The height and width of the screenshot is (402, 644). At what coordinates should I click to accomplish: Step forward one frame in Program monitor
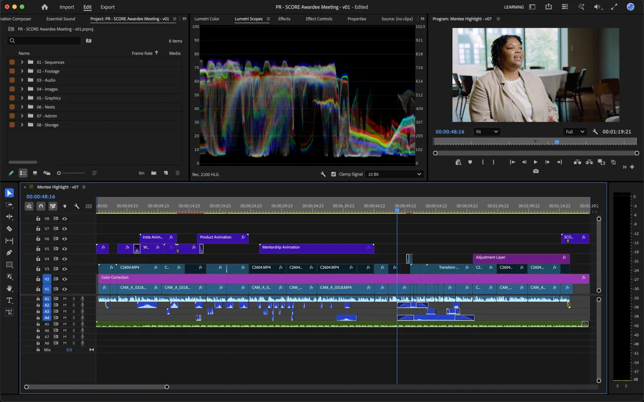(x=547, y=162)
